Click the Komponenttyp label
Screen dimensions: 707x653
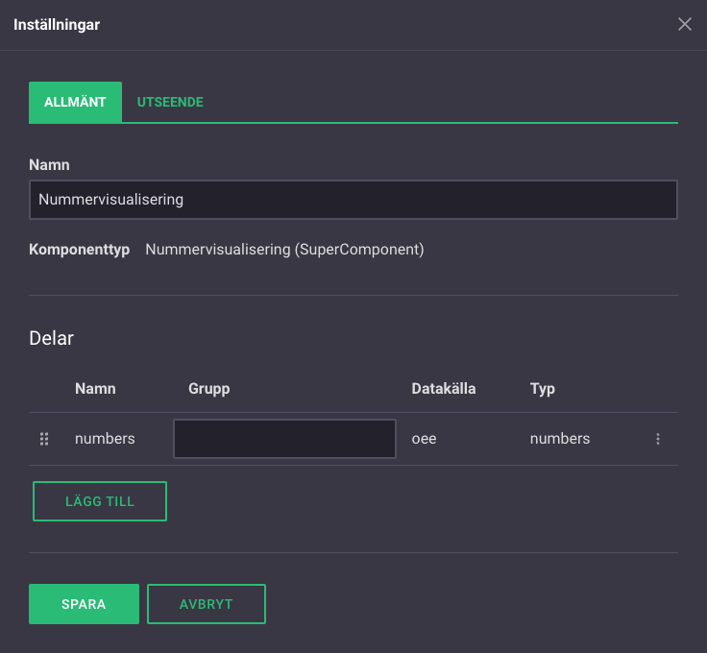tap(80, 250)
